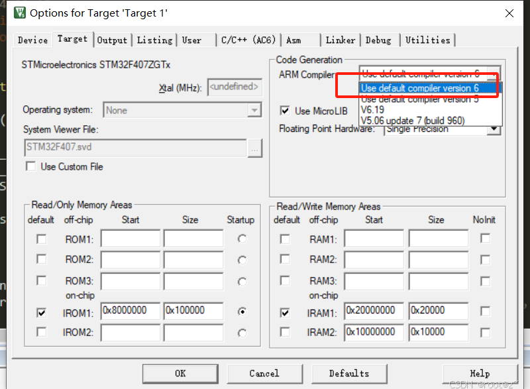Switch to the Device tab
The width and height of the screenshot is (530, 389).
(x=32, y=40)
